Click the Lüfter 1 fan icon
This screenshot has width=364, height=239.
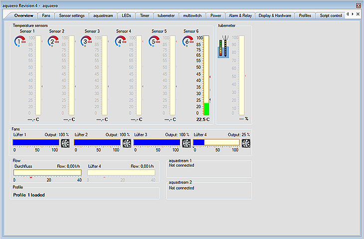pos(65,143)
